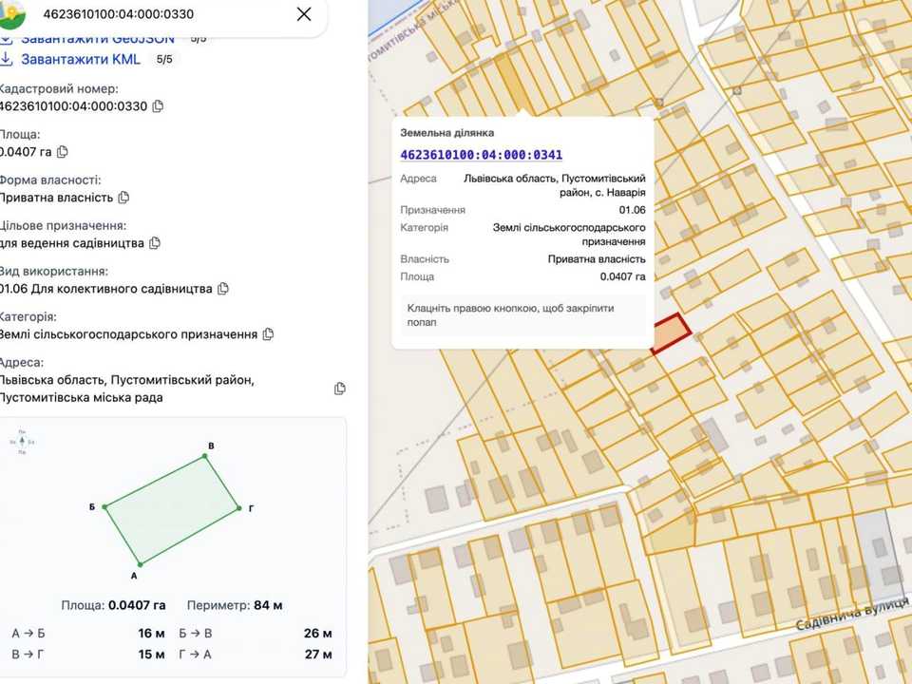Copy the Львівська область address text
This screenshot has height=684, width=912.
tap(340, 389)
